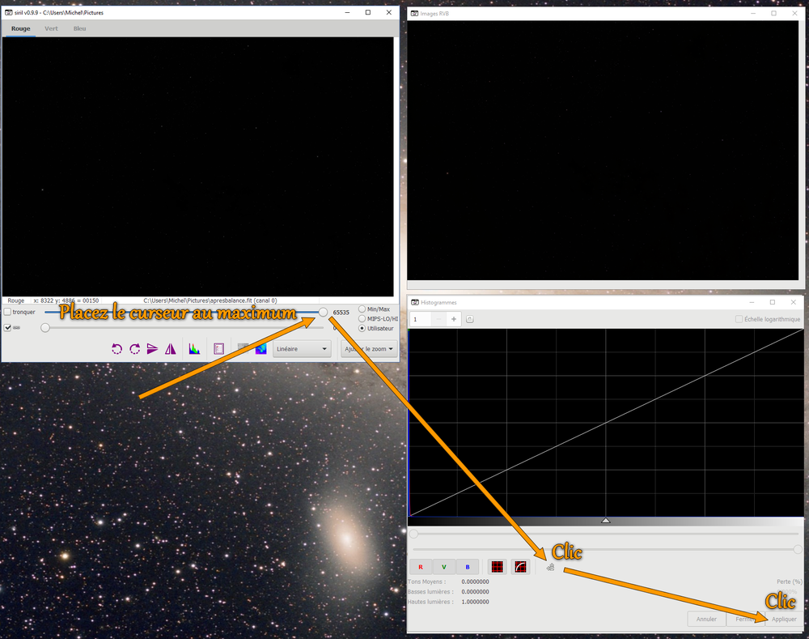This screenshot has width=809, height=639.
Task: Click the auto-stretch gears icon in Histogrammes
Action: [x=550, y=567]
